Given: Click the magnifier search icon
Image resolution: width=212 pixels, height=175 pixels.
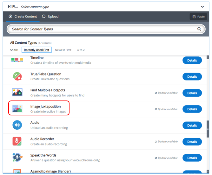Looking at the screenshot, I should coord(199,29).
